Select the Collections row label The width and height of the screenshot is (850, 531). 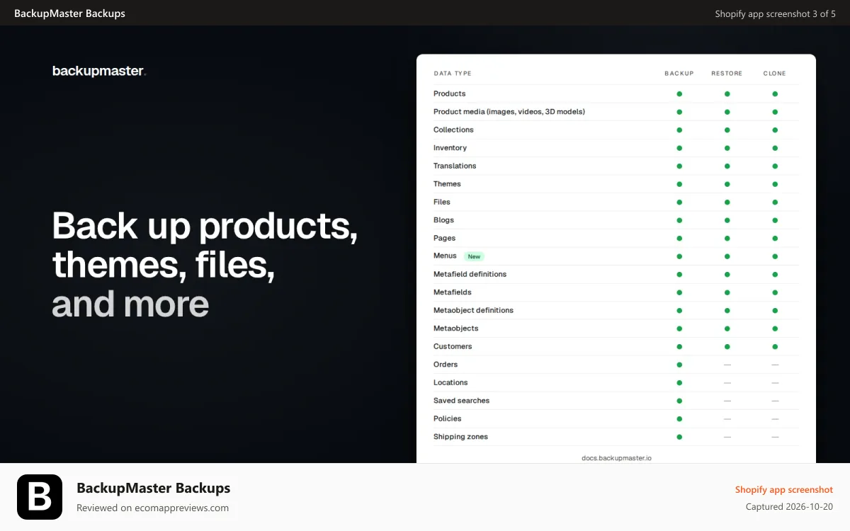coord(453,130)
